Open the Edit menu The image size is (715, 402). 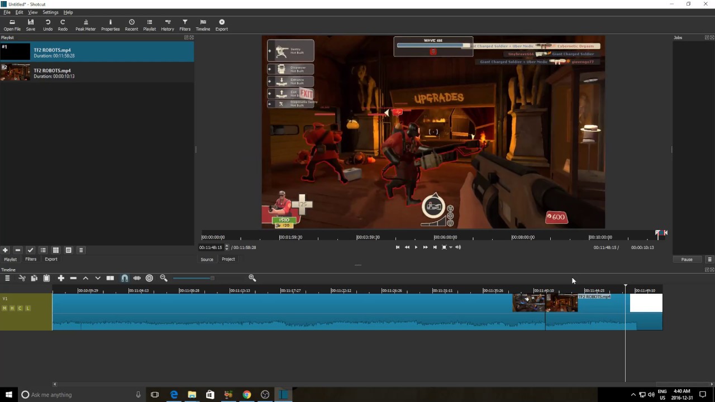[19, 12]
